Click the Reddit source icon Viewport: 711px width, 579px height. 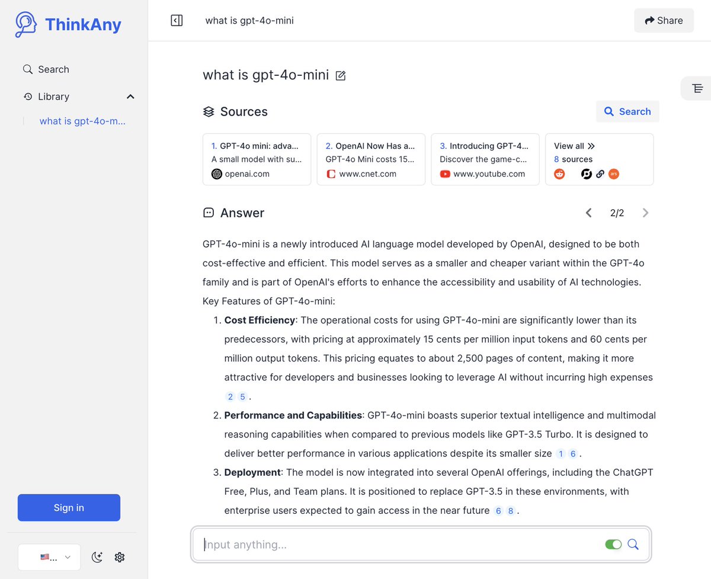coord(559,174)
